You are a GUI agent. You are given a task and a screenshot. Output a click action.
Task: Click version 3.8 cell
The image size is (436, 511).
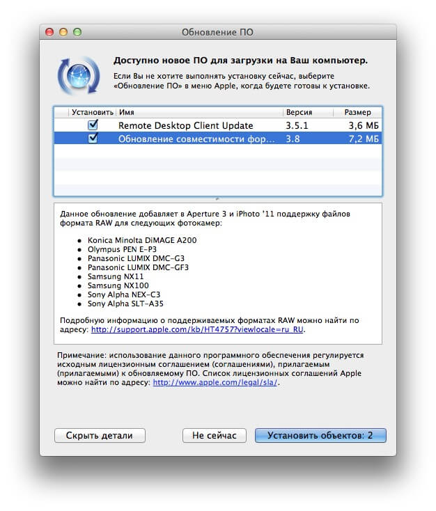tap(293, 139)
